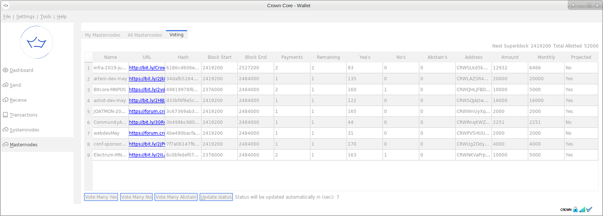This screenshot has height=216, width=603.
Task: Select row number 5 header
Action: [x=89, y=112]
